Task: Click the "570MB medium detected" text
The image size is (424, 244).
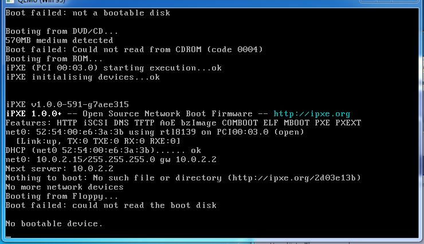Action: [x=59, y=40]
